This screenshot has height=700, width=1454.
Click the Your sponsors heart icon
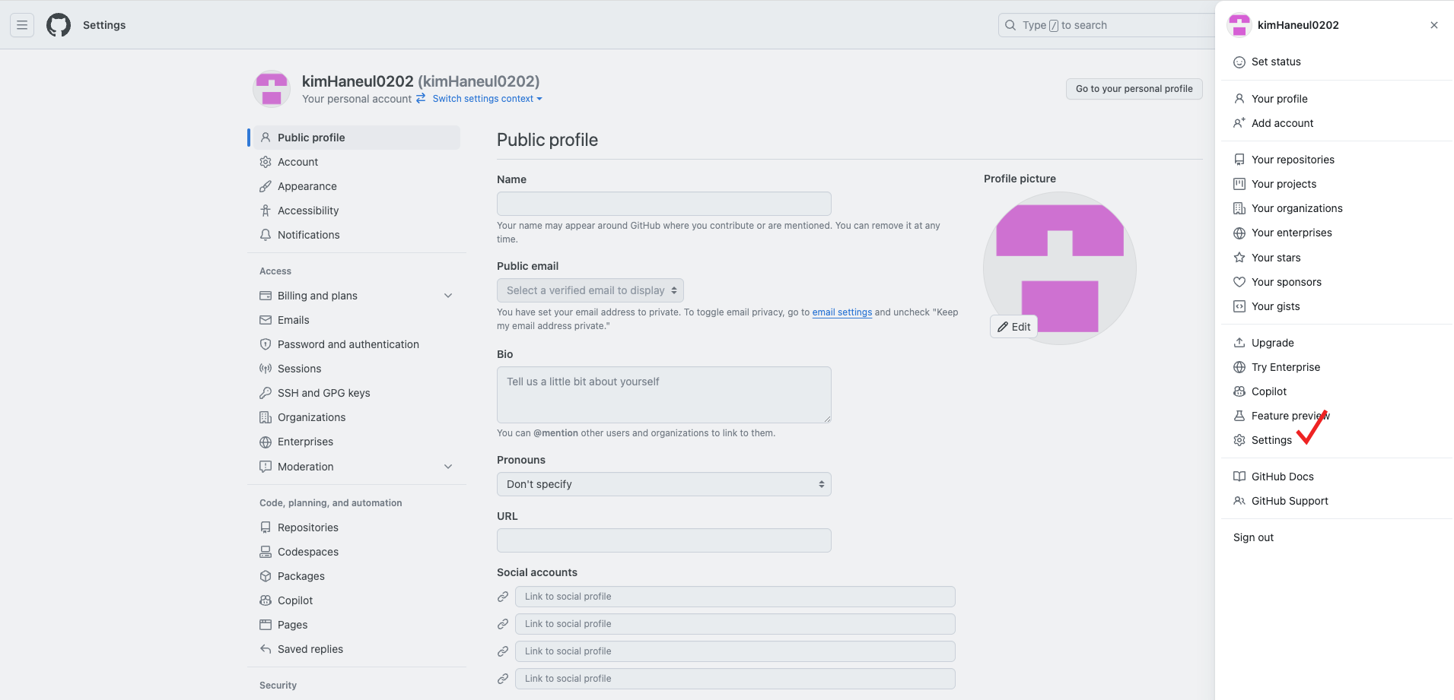click(x=1239, y=282)
